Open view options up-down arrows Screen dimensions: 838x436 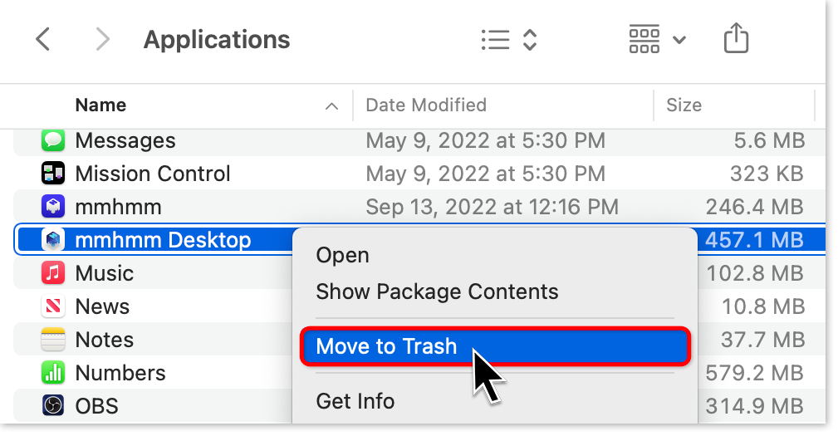coord(529,40)
